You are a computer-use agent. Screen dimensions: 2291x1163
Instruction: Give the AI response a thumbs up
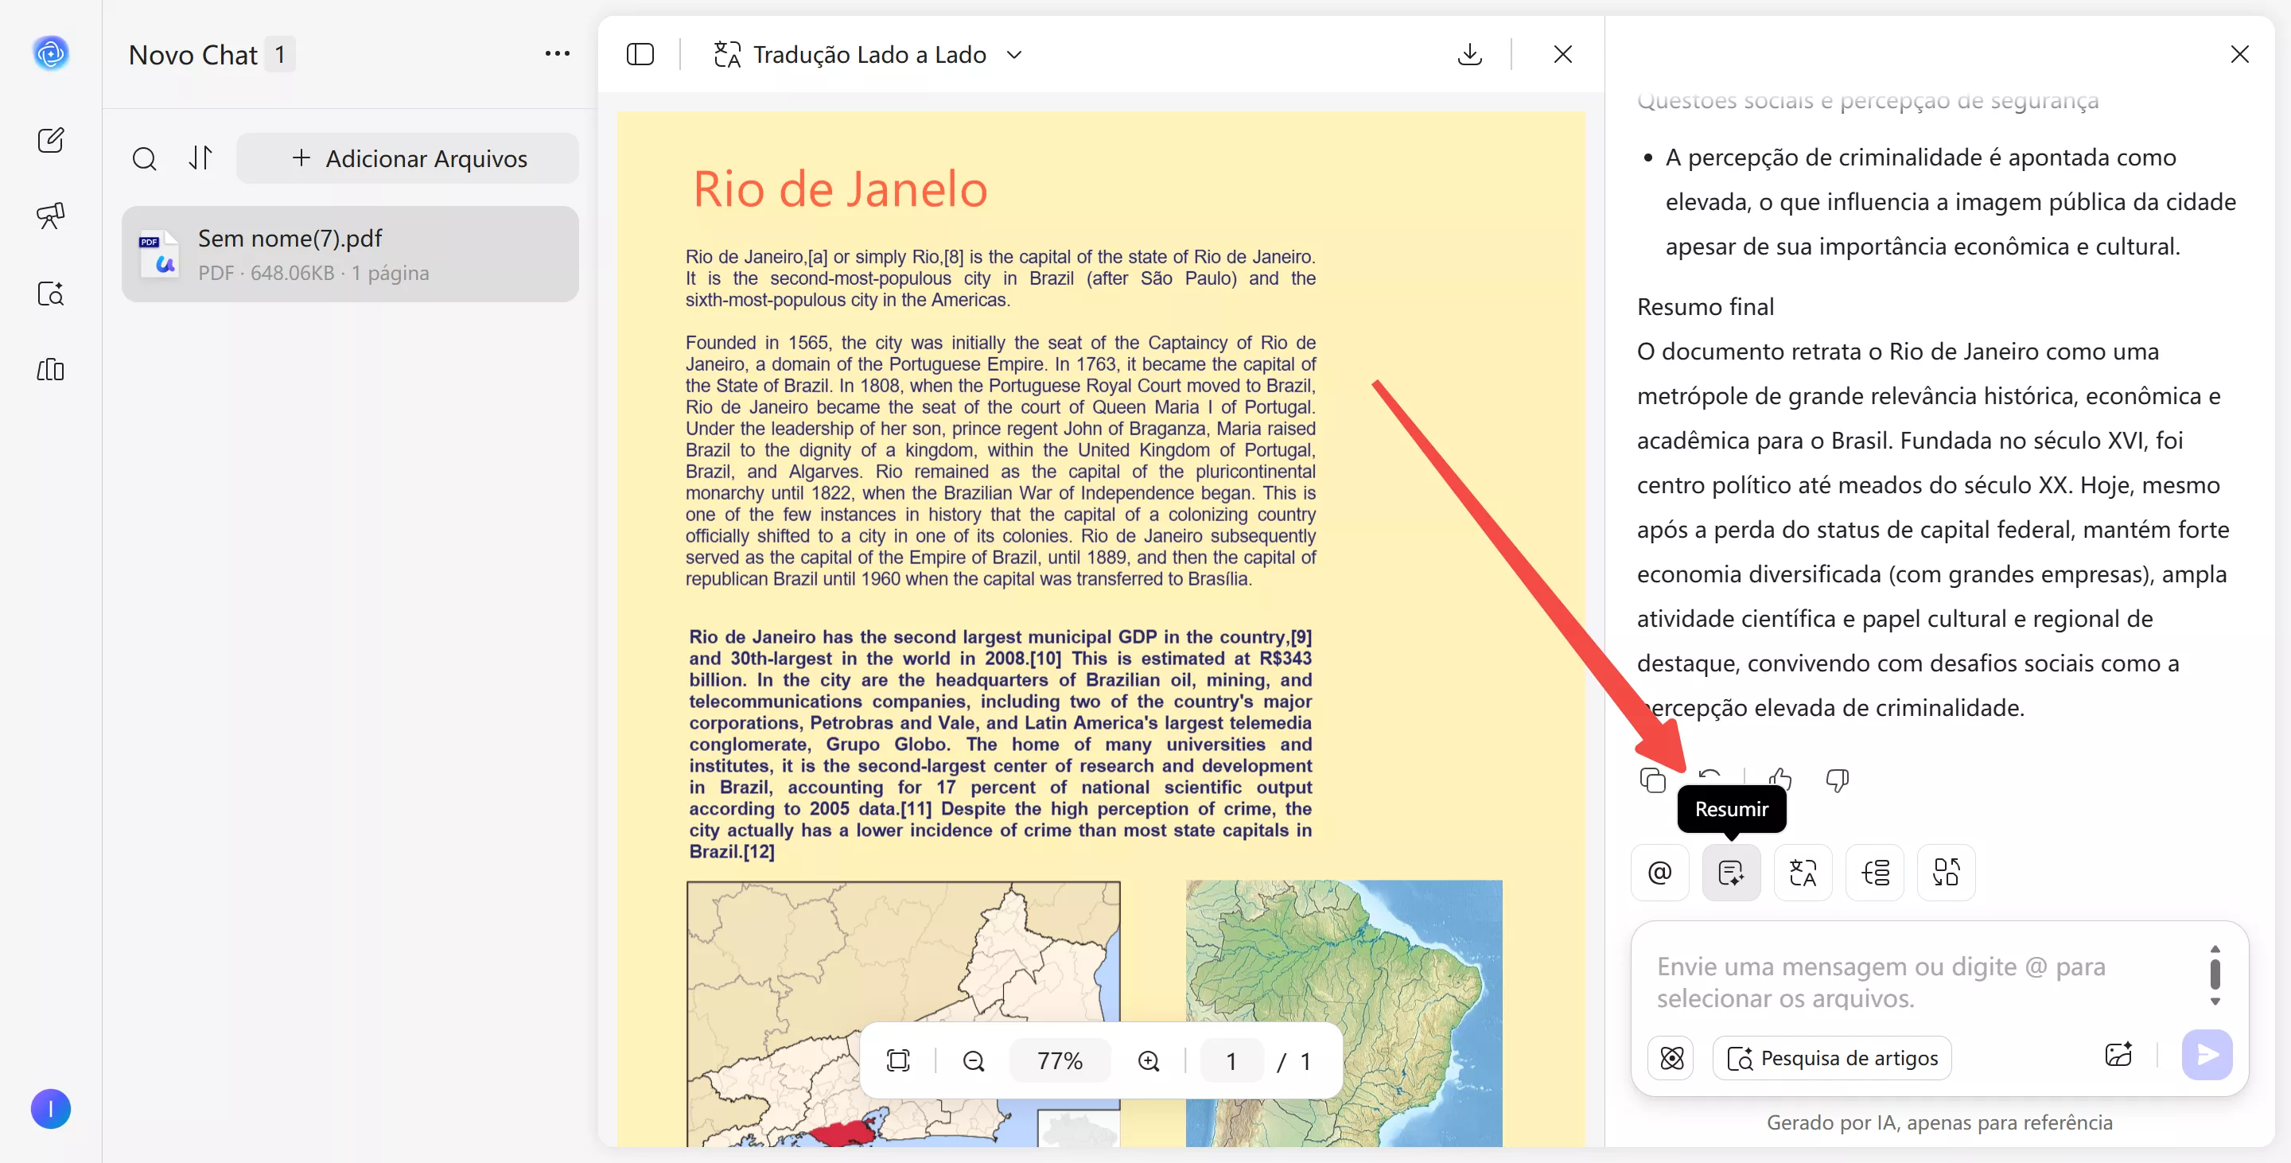1780,780
